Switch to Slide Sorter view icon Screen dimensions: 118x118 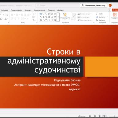[95, 116]
